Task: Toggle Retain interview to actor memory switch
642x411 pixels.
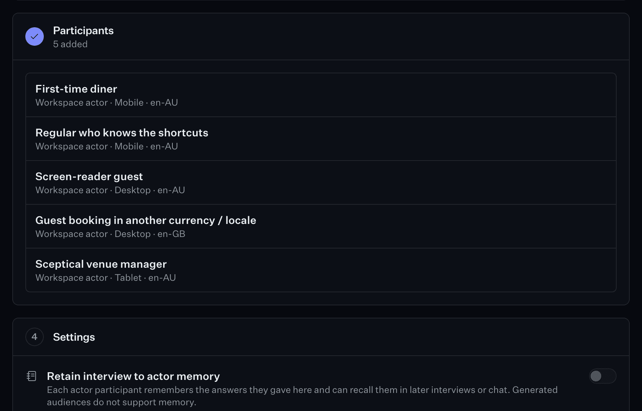Action: 602,376
